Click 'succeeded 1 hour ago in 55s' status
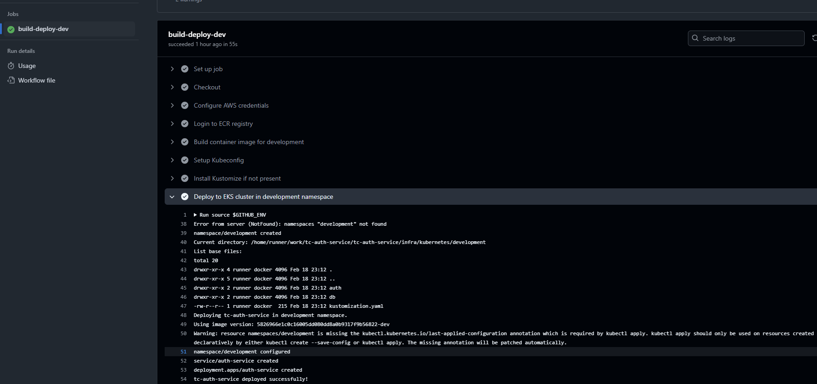The image size is (817, 384). 203,44
